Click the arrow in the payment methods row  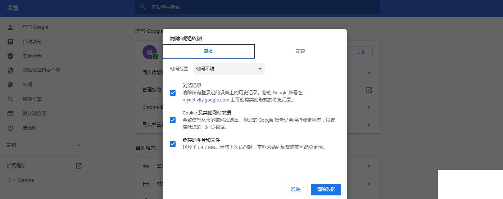click(369, 184)
